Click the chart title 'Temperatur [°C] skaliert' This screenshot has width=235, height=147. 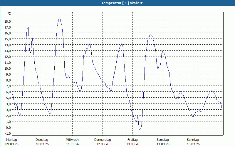click(x=122, y=3)
